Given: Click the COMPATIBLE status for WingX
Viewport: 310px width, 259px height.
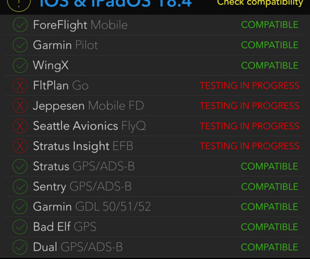Looking at the screenshot, I should [270, 66].
